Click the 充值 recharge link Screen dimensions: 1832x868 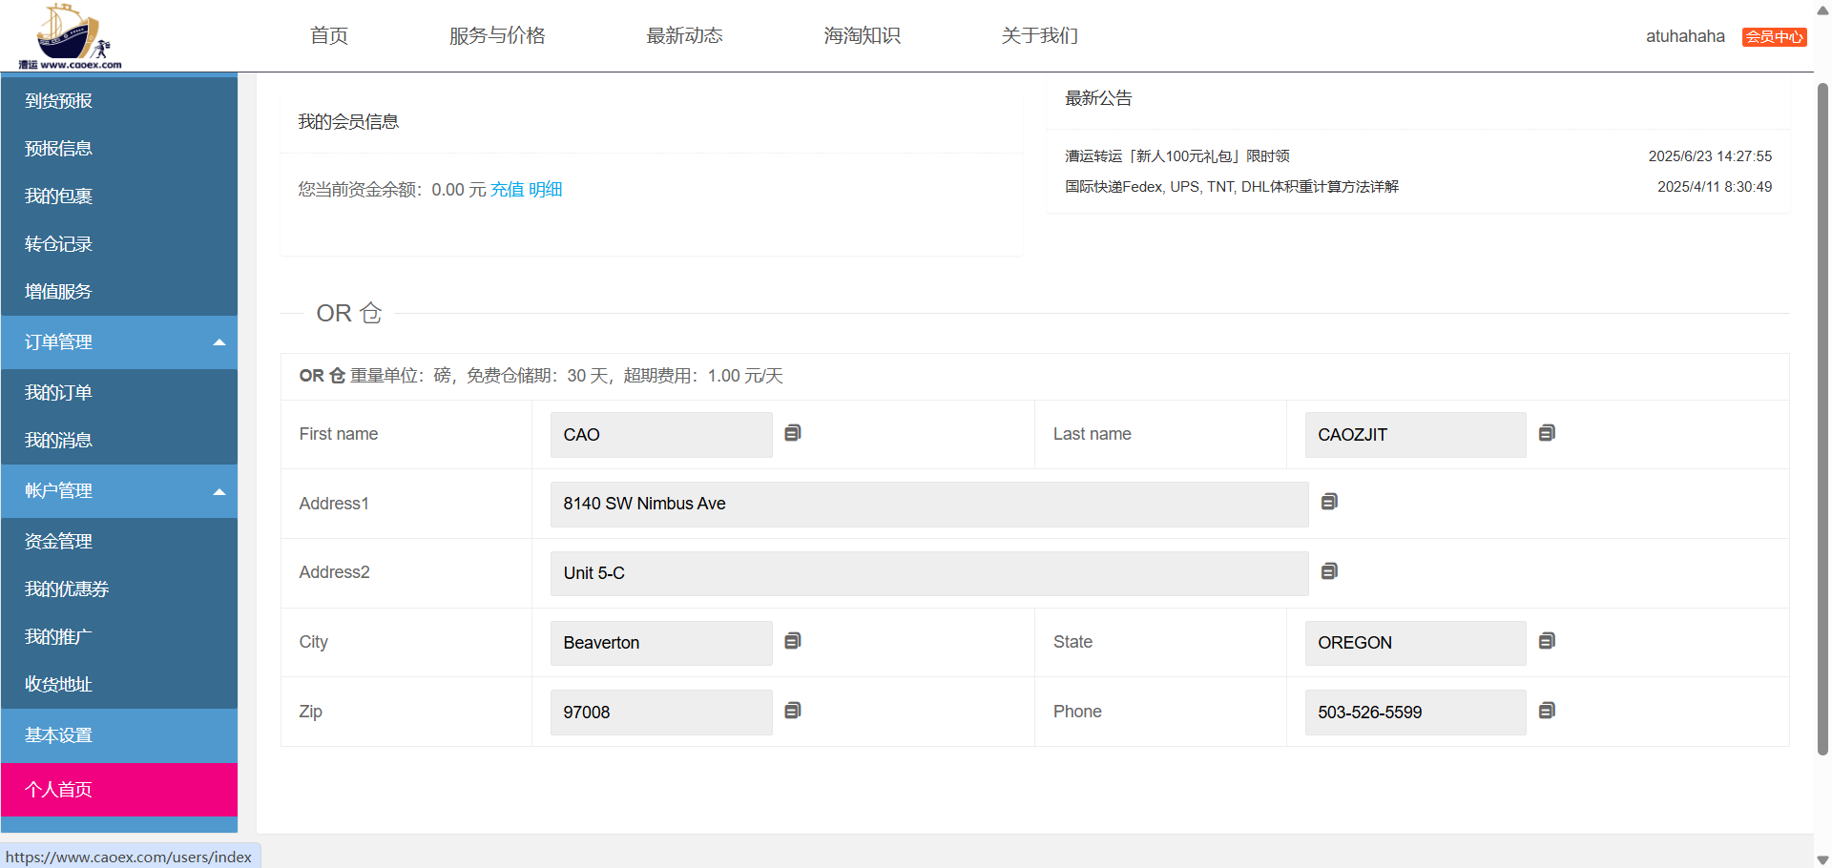[x=507, y=190]
